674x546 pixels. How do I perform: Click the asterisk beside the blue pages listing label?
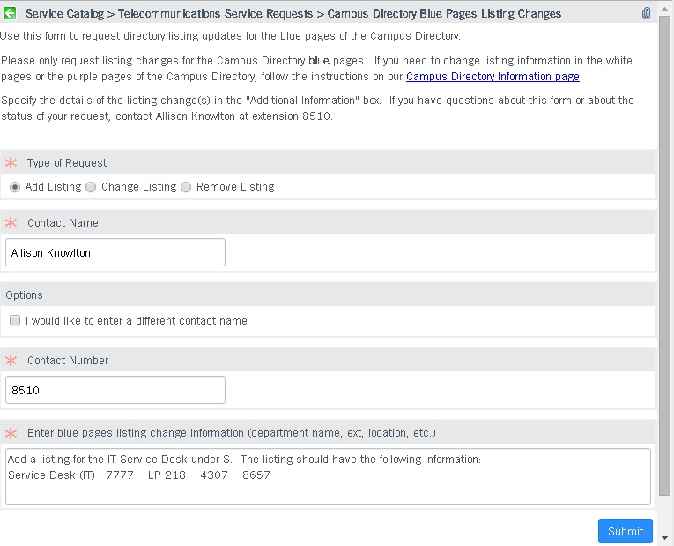click(12, 433)
